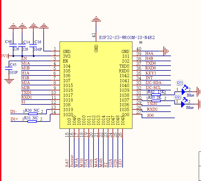201x181 pixels.
Task: Click the IO42 pin name inside the chip
Action: point(124,76)
